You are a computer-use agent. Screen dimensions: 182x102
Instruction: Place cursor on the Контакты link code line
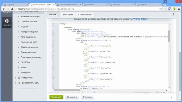pos(100,79)
